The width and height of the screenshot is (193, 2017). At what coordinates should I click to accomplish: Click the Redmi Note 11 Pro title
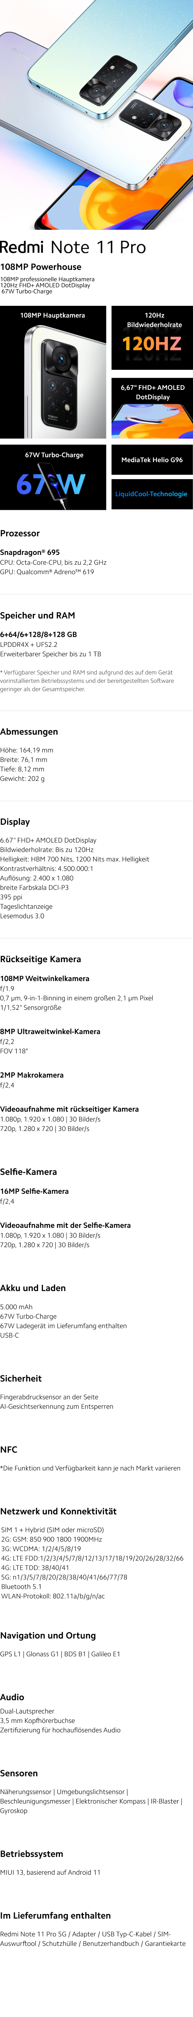73,248
